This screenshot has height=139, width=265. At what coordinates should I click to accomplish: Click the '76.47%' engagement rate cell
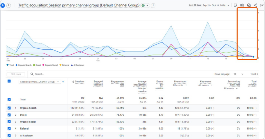click(120, 115)
